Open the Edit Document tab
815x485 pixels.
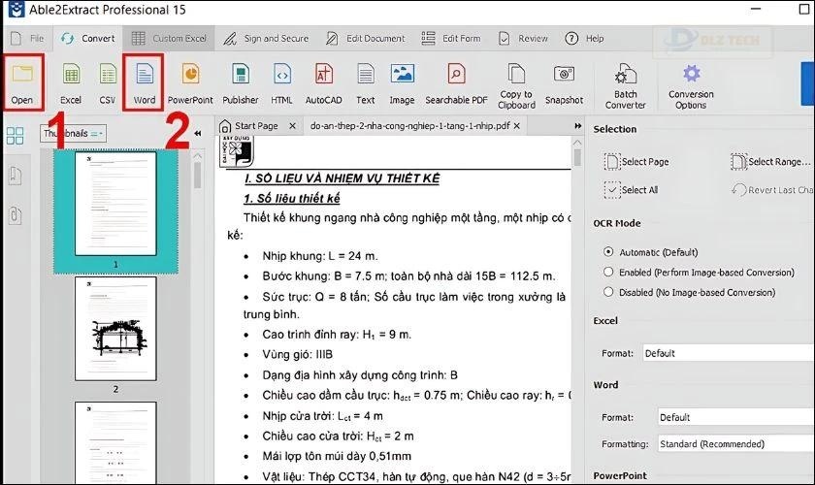pyautogui.click(x=365, y=39)
